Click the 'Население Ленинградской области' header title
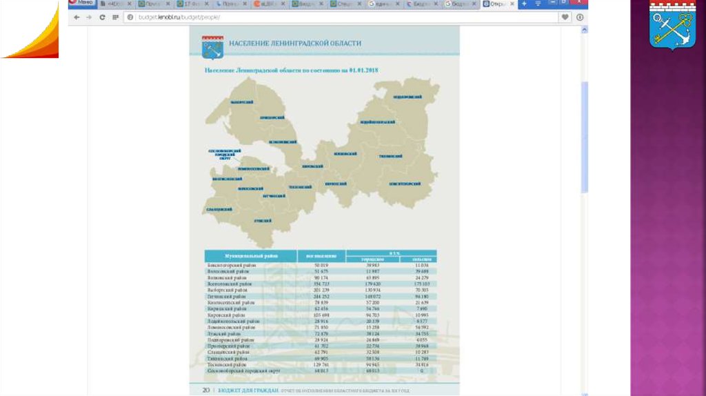This screenshot has width=706, height=396. click(x=296, y=43)
